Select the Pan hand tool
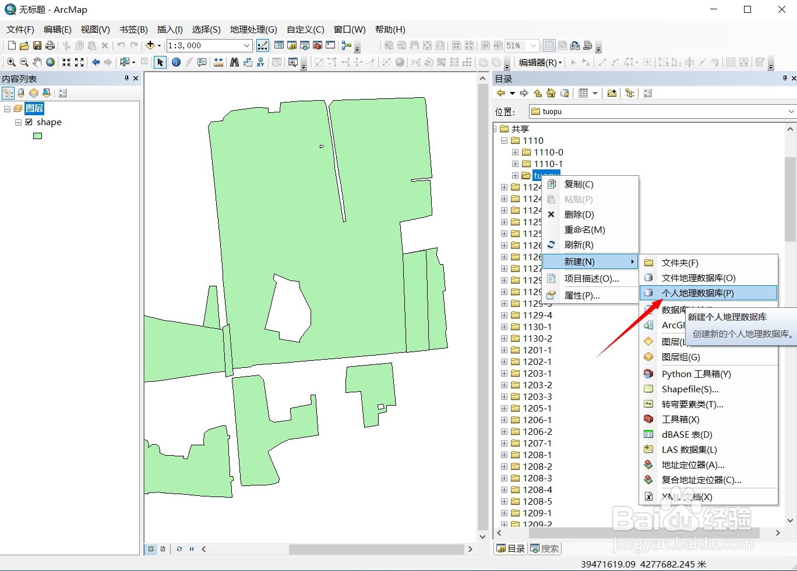This screenshot has width=797, height=571. [x=37, y=62]
